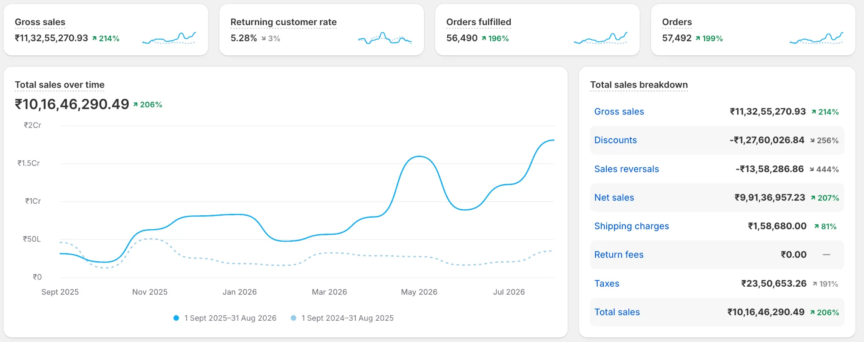
Task: Click the ₹0 y-axis label
Action: 37,277
